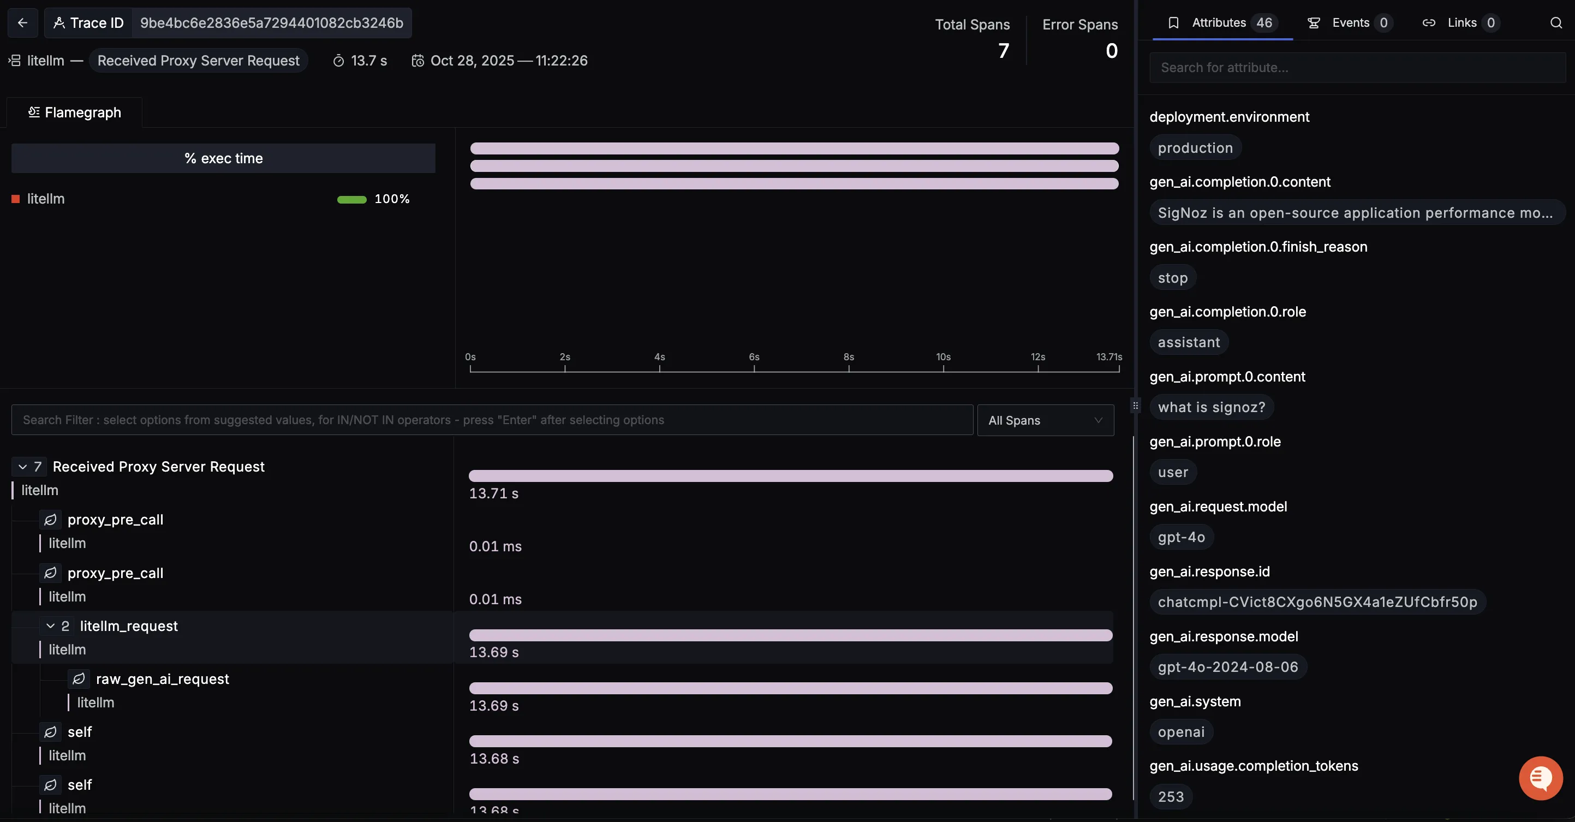1575x822 pixels.
Task: Click the span search filter input field
Action: coord(489,420)
